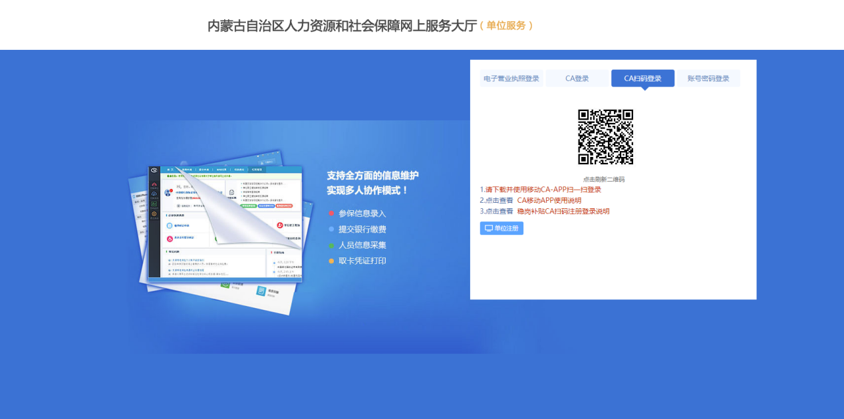Click the 内蒙古自治区人力资源和社会保障网上服务大厅 title
844x419 pixels.
pos(342,26)
